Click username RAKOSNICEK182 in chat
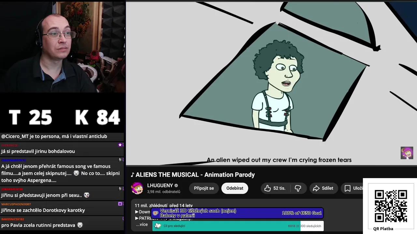The width and height of the screenshot is (417, 234). (13, 219)
